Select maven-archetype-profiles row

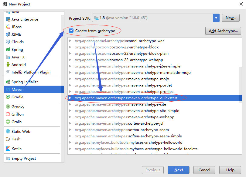(155, 91)
